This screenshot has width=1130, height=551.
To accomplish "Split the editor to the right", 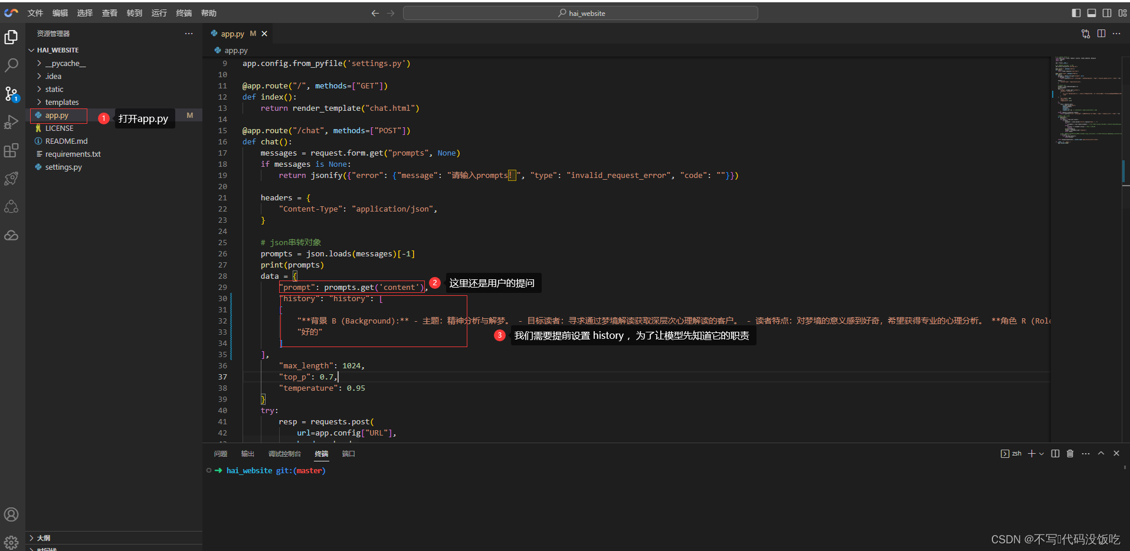I will tap(1101, 34).
